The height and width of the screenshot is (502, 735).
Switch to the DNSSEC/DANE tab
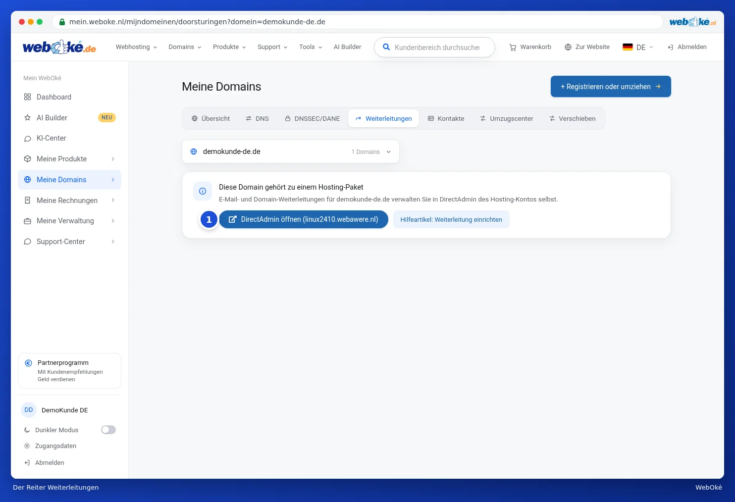tap(312, 119)
